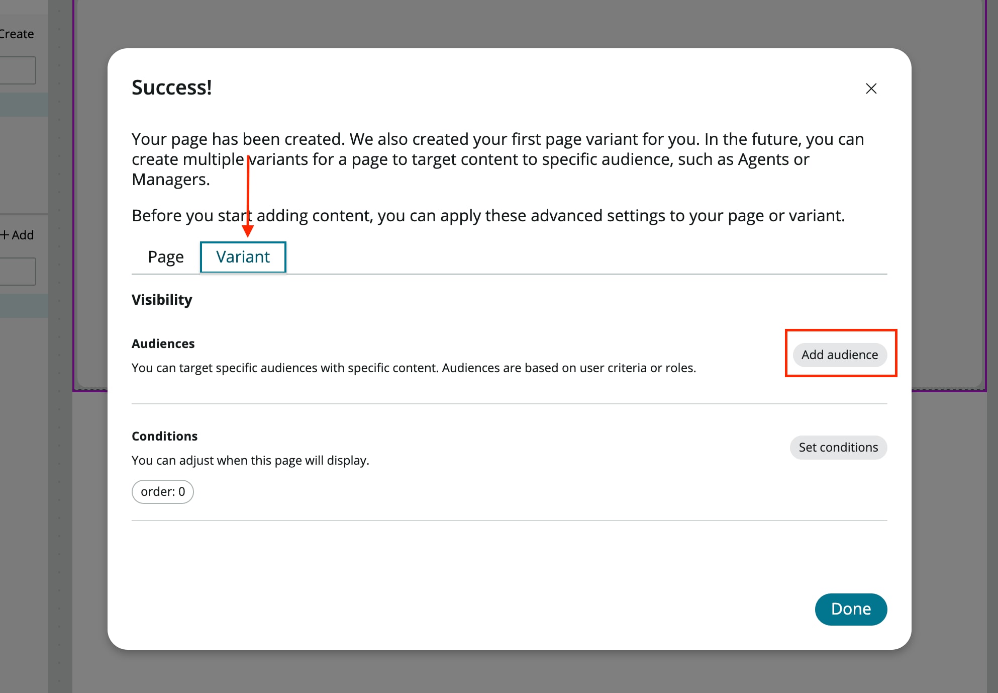
Task: View the order: 0 condition details
Action: coord(162,491)
